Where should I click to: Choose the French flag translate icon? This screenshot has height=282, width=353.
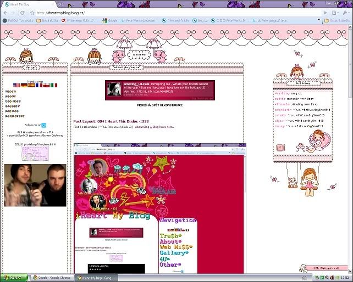(39, 86)
